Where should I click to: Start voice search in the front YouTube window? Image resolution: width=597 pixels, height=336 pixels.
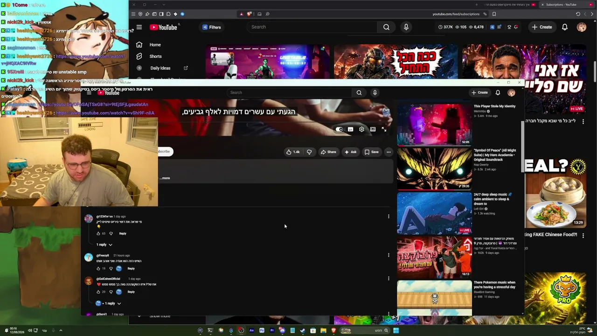point(375,92)
